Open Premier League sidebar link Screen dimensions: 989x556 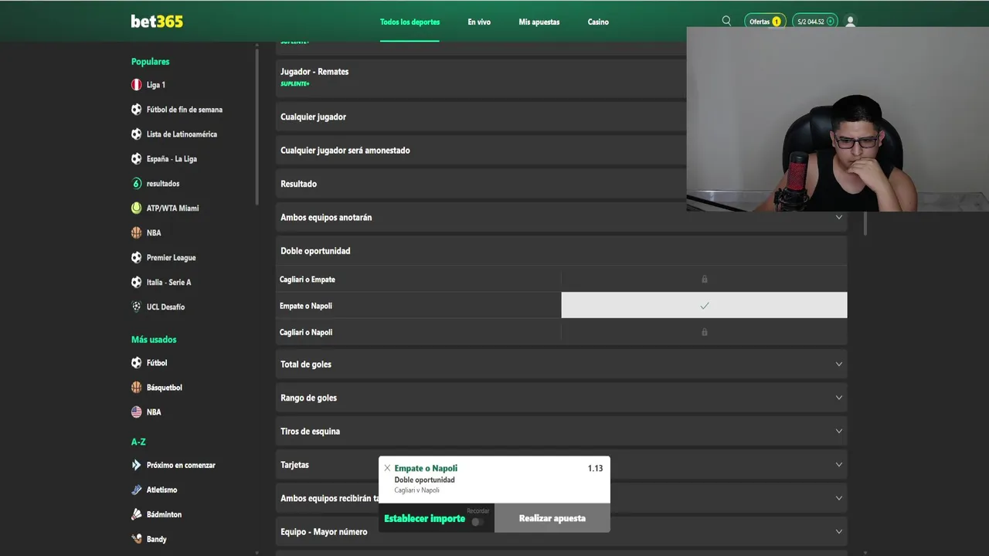[x=171, y=258]
